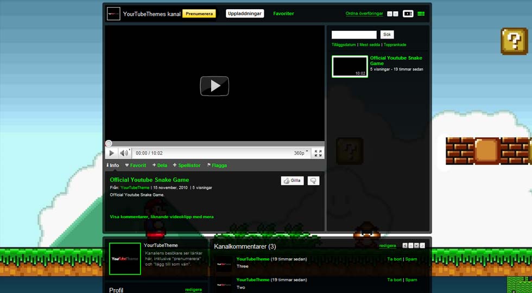
Task: Click redigera link next to Profil
Action: [x=193, y=290]
